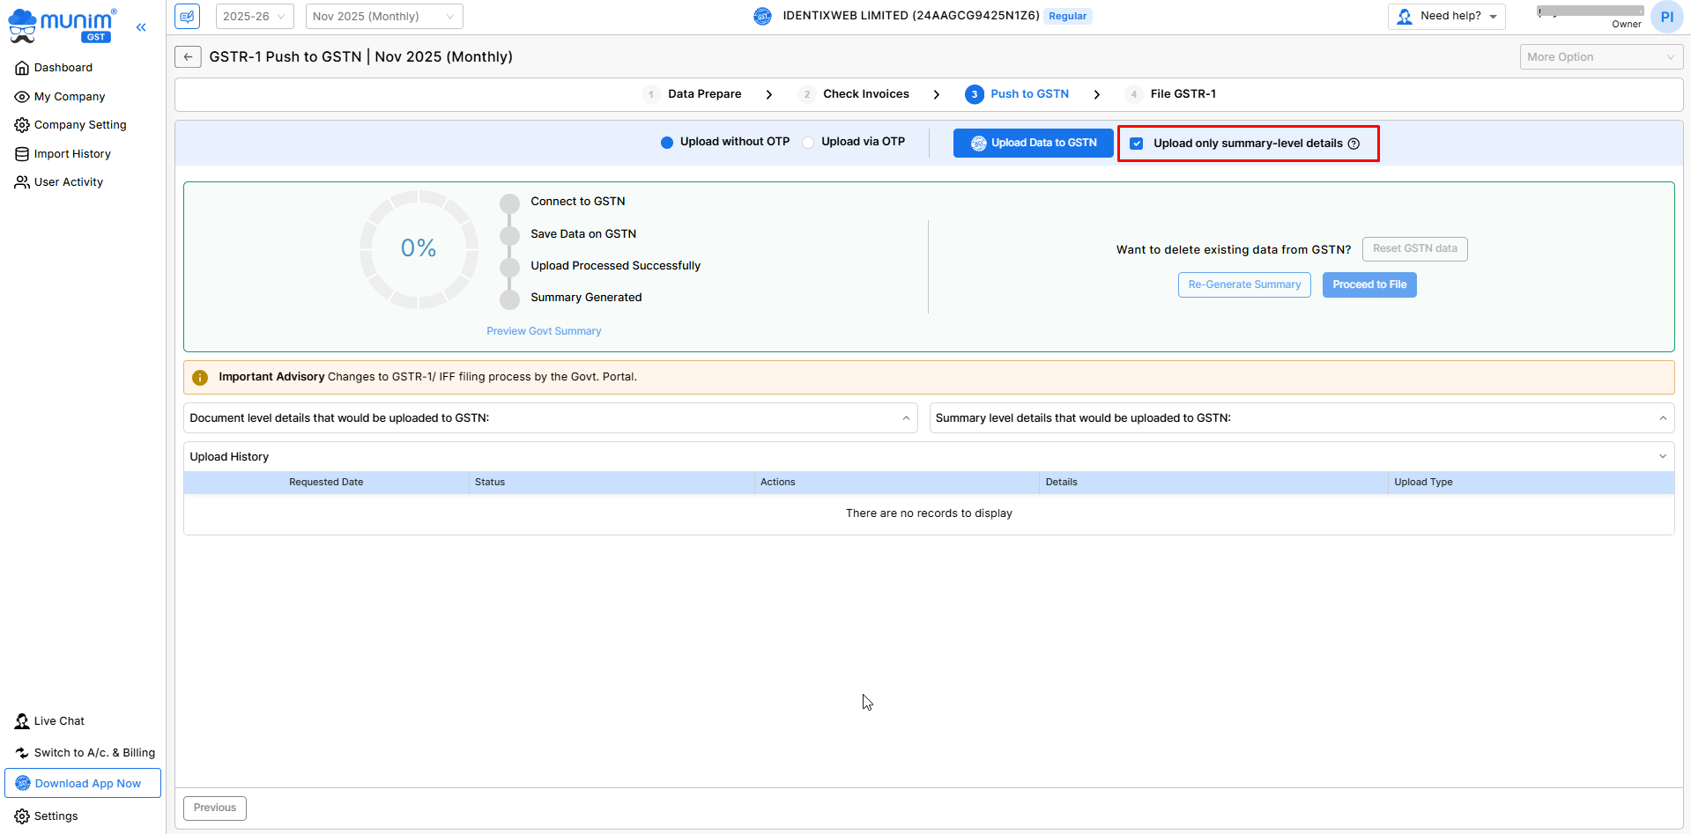Viewport: 1691px width, 834px height.
Task: Collapse the Upload History section
Action: click(x=1662, y=456)
